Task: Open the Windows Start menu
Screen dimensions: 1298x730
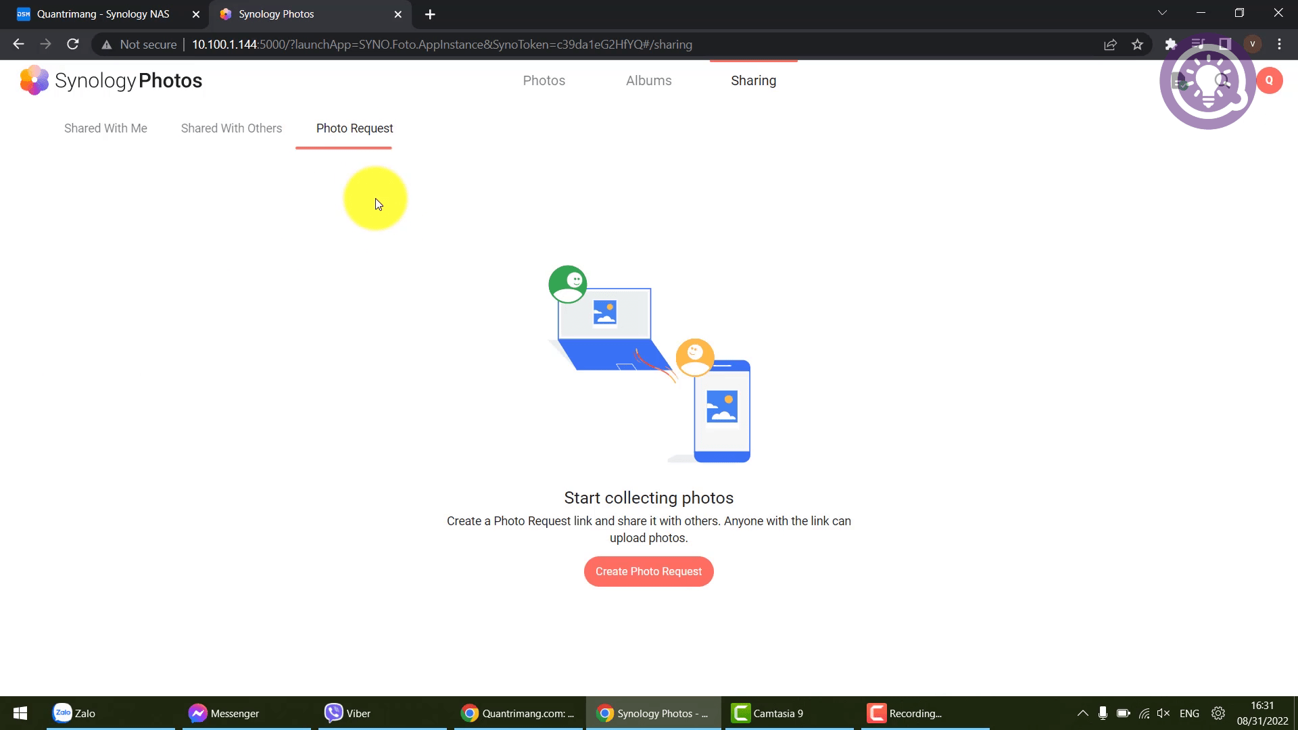Action: [20, 713]
